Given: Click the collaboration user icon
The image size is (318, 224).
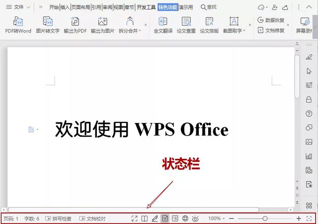Looking at the screenshot, I should [x=274, y=7].
